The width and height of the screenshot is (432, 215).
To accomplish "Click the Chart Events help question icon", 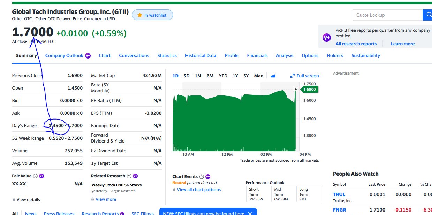I will [202, 177].
